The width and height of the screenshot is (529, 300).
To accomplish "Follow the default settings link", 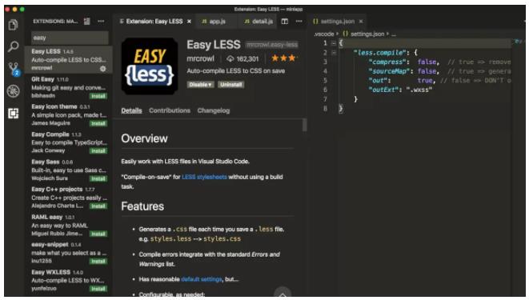I will (202, 279).
